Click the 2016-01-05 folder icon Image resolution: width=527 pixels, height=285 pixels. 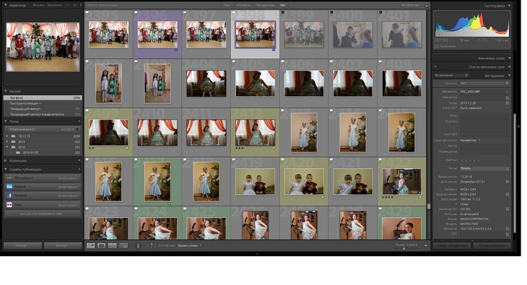tap(19, 152)
